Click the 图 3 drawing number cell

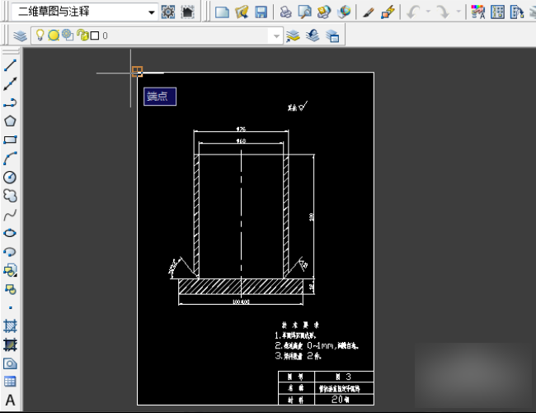point(344,377)
